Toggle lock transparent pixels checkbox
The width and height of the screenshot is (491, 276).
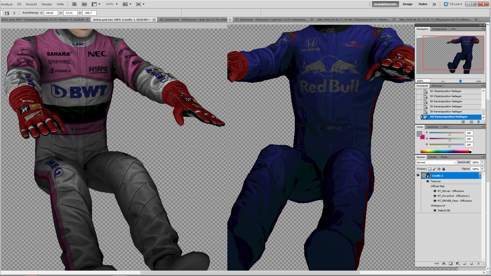tap(430, 169)
